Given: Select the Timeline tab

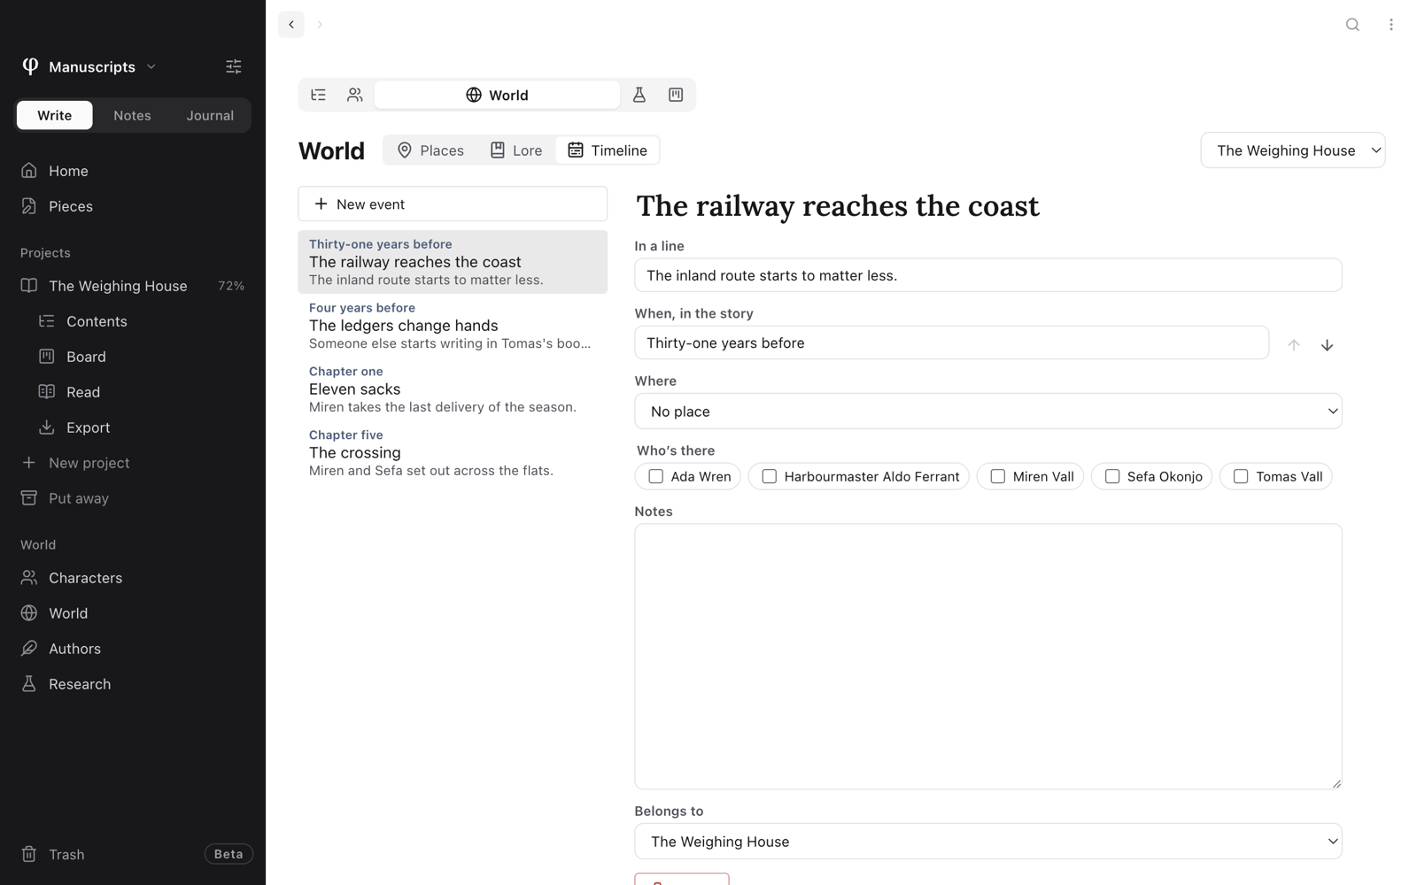Looking at the screenshot, I should pos(608,150).
